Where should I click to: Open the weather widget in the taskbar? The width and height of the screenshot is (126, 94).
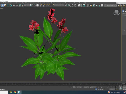coord(114,92)
